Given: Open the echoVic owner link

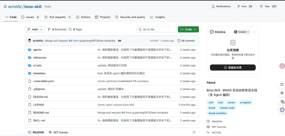Looking at the screenshot, I should pos(15,7).
